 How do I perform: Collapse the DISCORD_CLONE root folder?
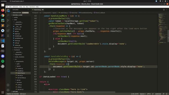(x=17, y=15)
